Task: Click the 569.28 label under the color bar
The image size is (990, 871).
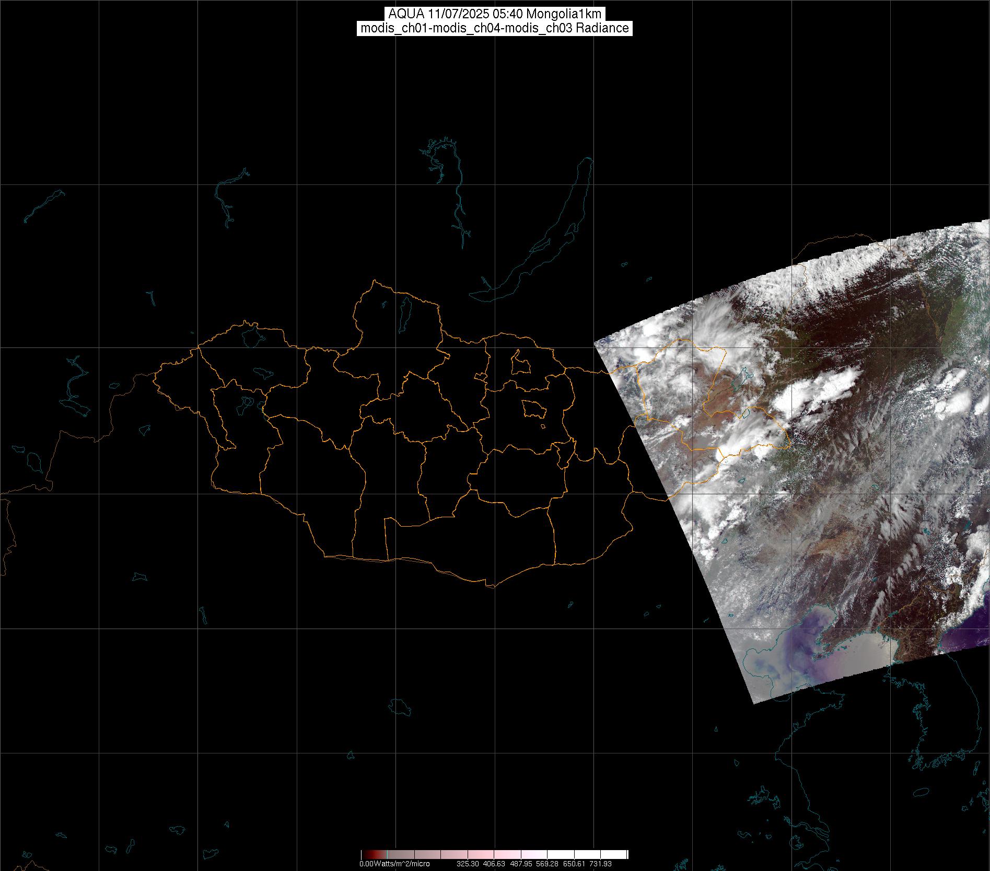Action: point(548,864)
